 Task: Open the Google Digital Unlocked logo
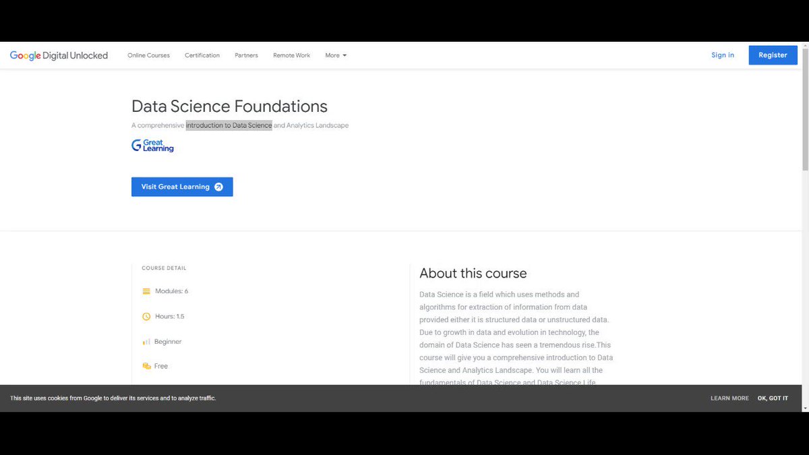coord(59,55)
